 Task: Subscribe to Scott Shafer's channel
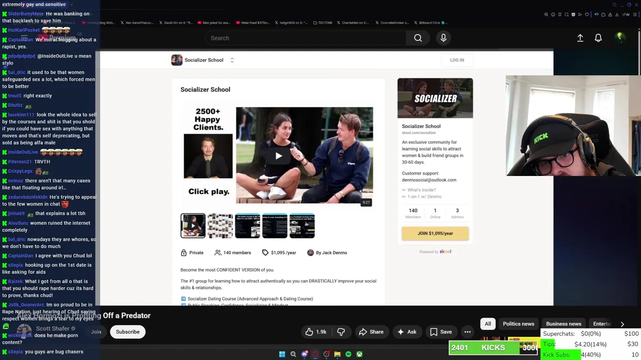[x=128, y=332]
